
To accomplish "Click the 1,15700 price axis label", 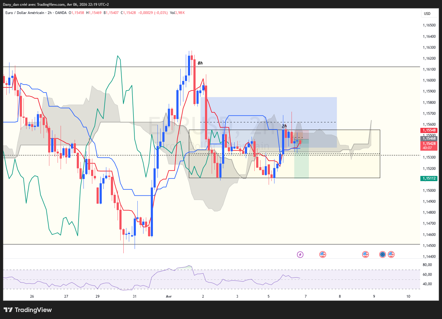I will pyautogui.click(x=429, y=114).
